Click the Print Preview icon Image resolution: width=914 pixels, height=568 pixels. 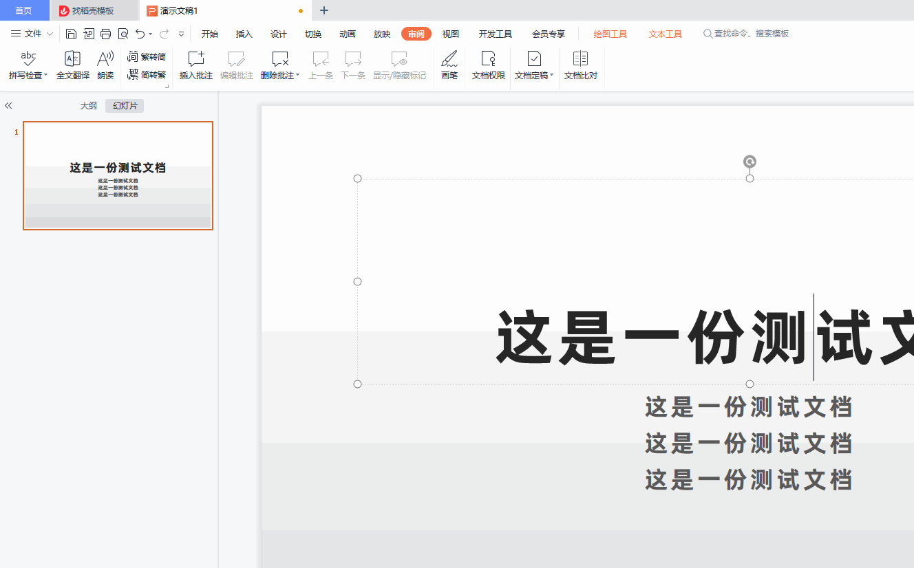pyautogui.click(x=123, y=34)
